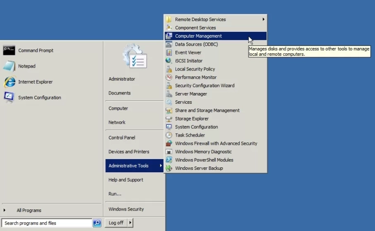Open the Task Scheduler clock icon
This screenshot has height=231, width=375.
(x=169, y=135)
